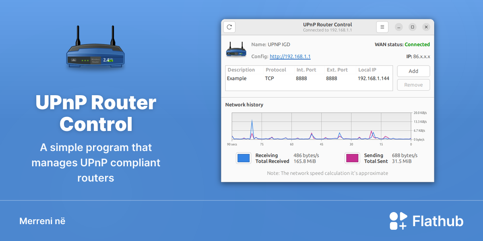Click the Connected WAN status text
This screenshot has width=483, height=241.
(417, 45)
